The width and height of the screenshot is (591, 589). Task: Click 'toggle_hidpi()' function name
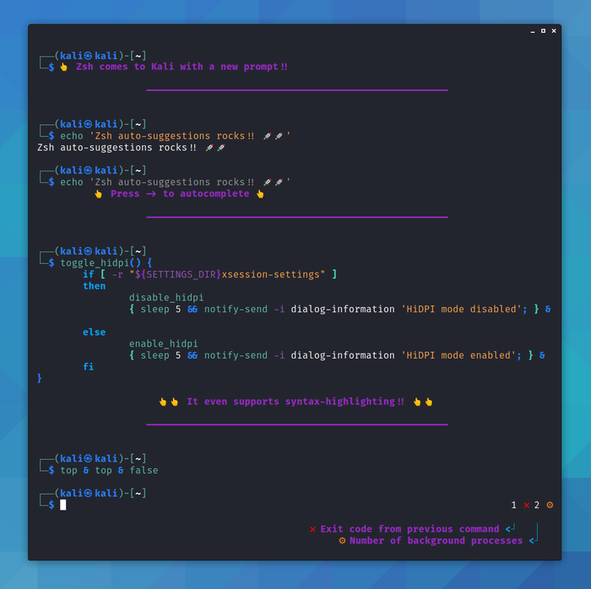click(100, 262)
